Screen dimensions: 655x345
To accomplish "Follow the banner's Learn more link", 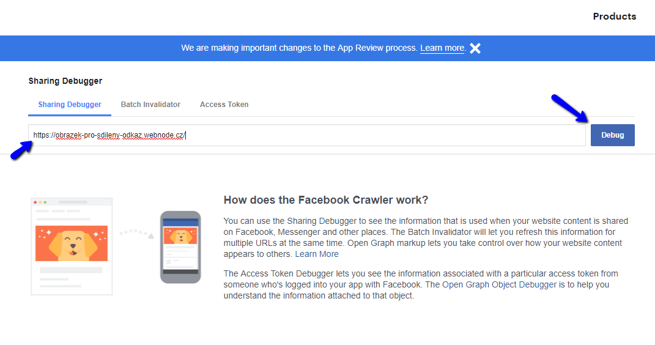I will click(x=442, y=48).
